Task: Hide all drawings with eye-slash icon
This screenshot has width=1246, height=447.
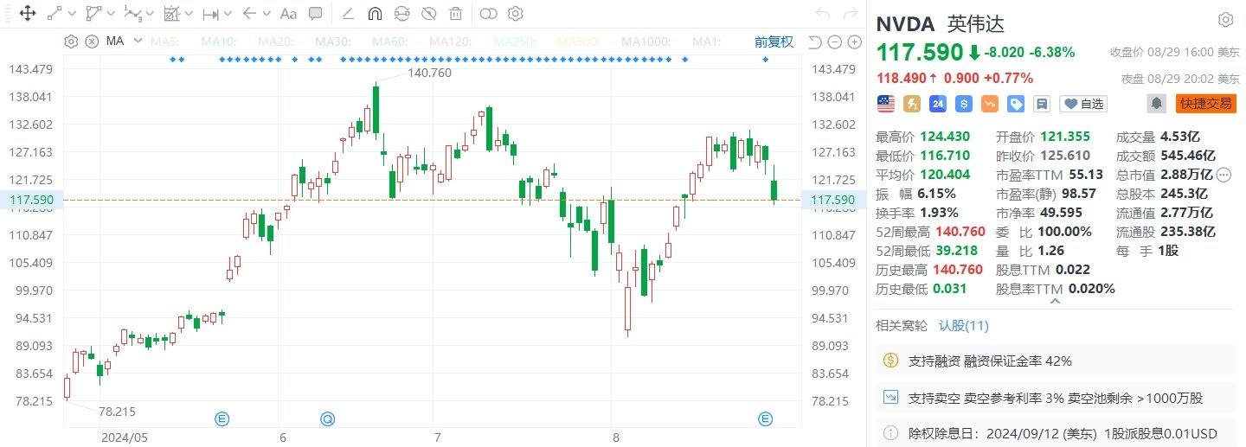Action: coord(428,13)
